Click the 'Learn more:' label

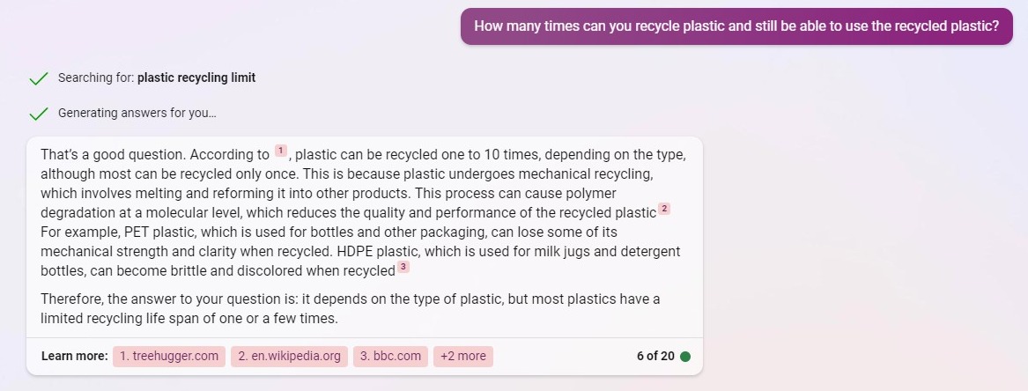[74, 357]
